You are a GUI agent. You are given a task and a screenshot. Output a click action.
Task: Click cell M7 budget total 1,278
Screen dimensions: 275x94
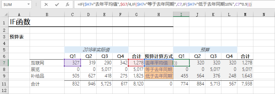tap(245, 63)
